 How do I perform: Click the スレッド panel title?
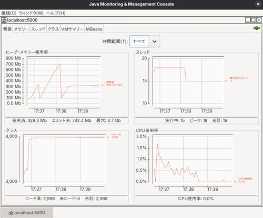click(143, 52)
